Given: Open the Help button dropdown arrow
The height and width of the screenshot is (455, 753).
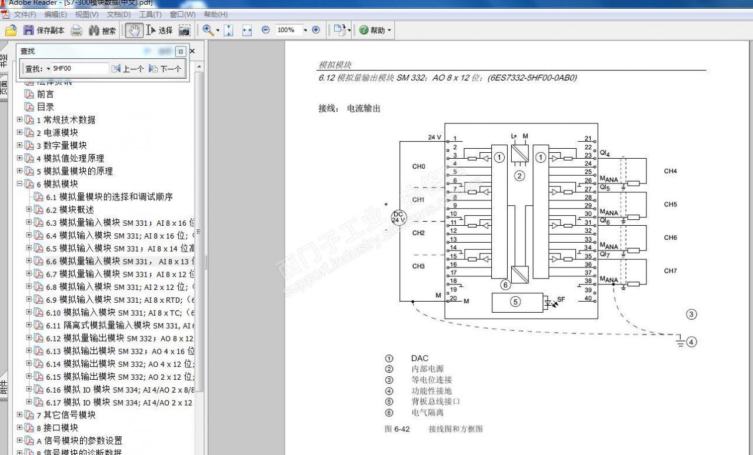Looking at the screenshot, I should click(x=389, y=31).
